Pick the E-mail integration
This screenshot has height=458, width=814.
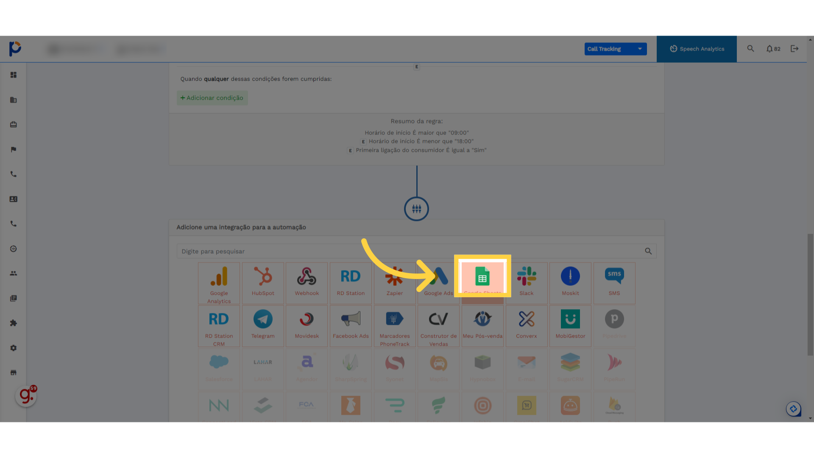tap(527, 369)
